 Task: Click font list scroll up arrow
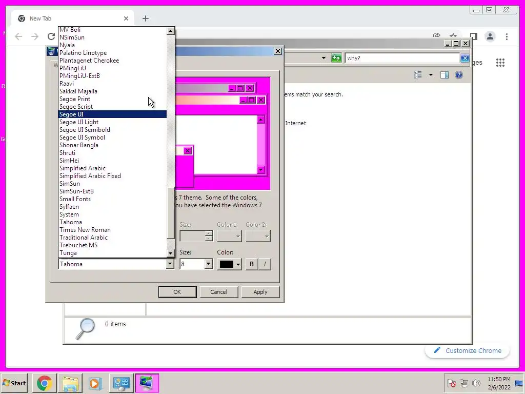click(x=170, y=31)
